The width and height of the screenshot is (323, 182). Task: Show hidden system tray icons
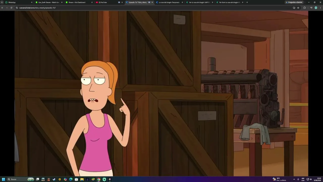[294, 179]
